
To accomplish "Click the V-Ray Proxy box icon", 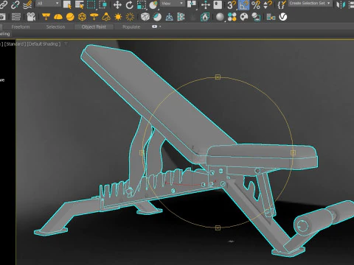I will [145, 17].
